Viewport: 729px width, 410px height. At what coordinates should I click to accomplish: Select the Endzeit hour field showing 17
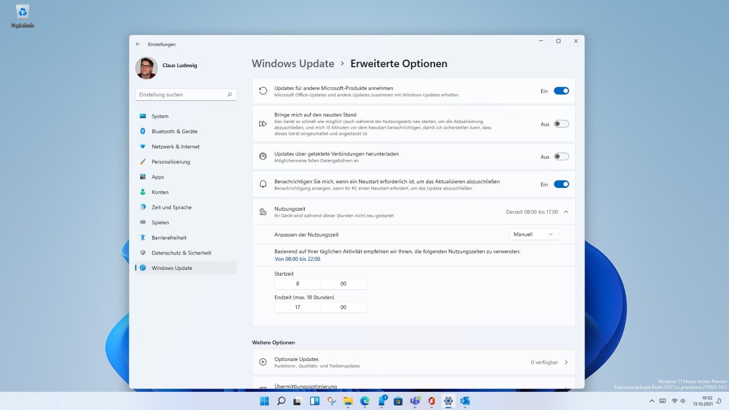point(297,307)
